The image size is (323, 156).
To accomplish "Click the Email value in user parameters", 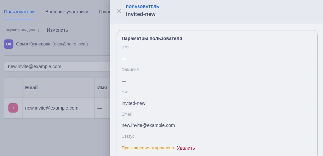I will click(148, 125).
